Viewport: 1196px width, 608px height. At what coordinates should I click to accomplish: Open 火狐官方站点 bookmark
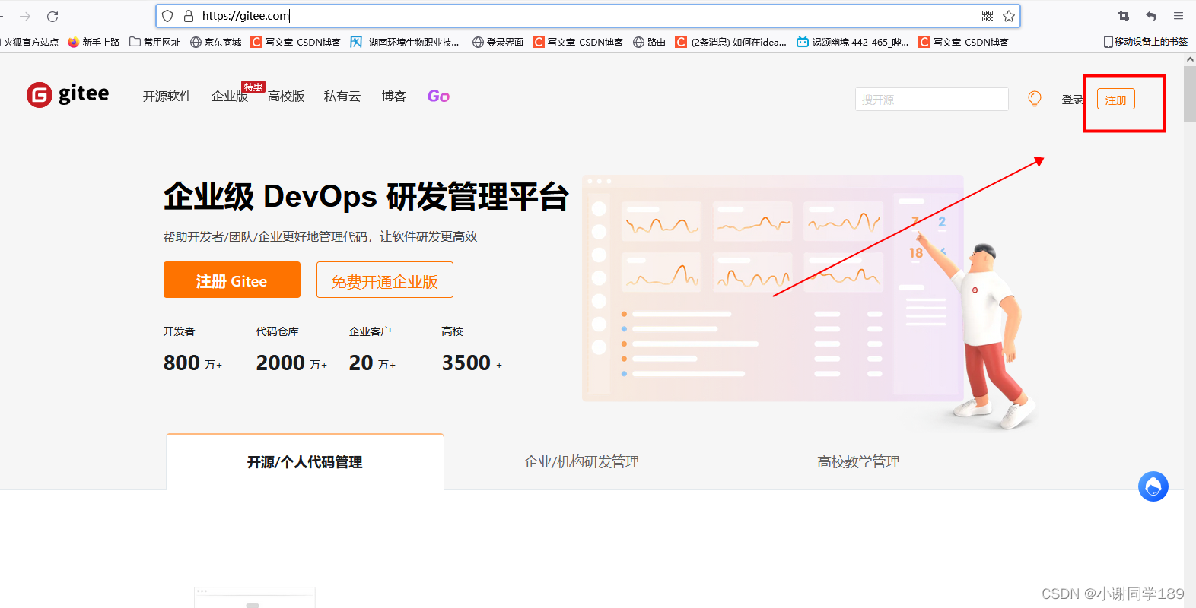pyautogui.click(x=30, y=42)
